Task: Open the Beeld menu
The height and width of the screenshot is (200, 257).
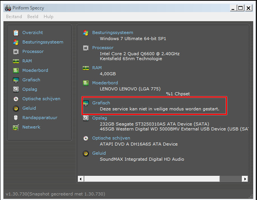Action: pos(33,17)
